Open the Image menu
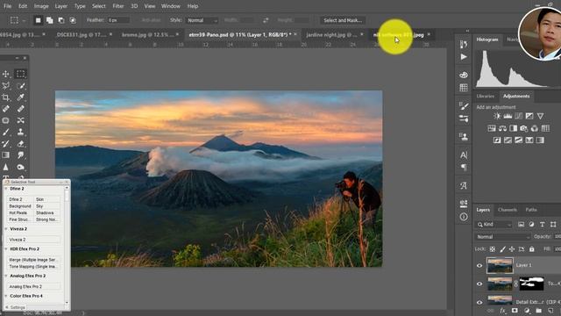This screenshot has width=561, height=316. point(41,6)
